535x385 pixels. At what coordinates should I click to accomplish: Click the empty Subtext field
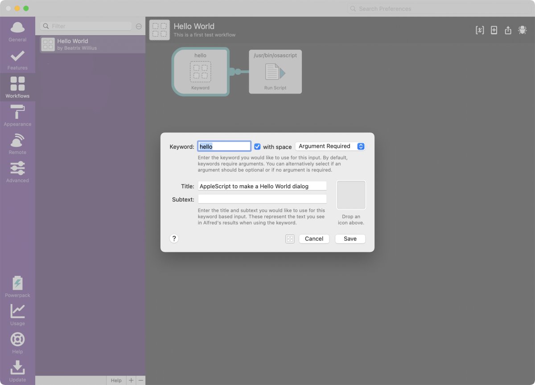(x=262, y=199)
